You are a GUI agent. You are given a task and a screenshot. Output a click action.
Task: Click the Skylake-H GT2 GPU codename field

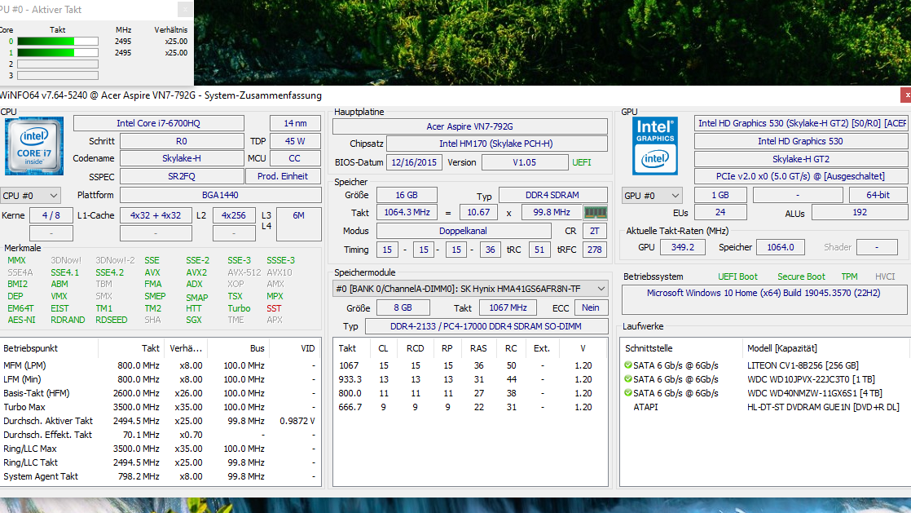click(x=800, y=159)
